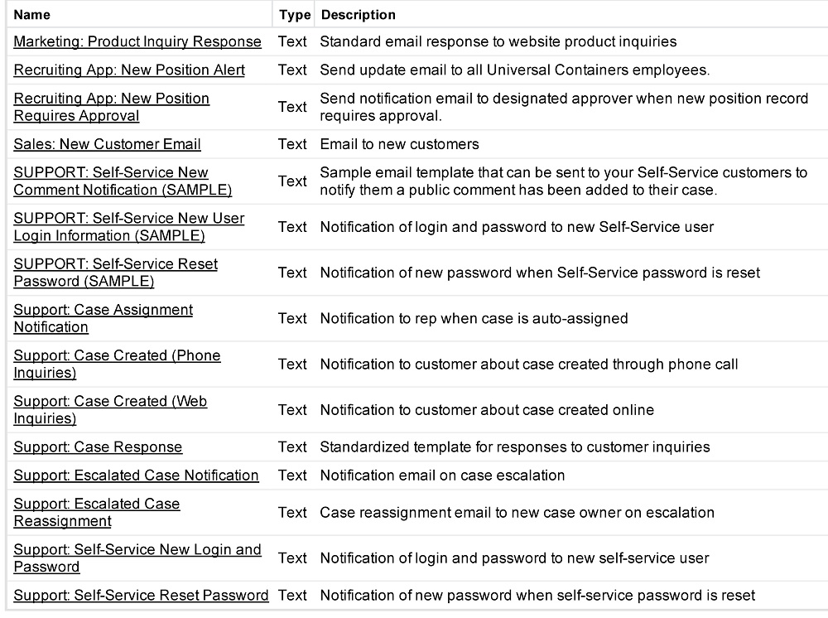Select the Support: Case Response template
The image size is (828, 618).
(x=98, y=447)
